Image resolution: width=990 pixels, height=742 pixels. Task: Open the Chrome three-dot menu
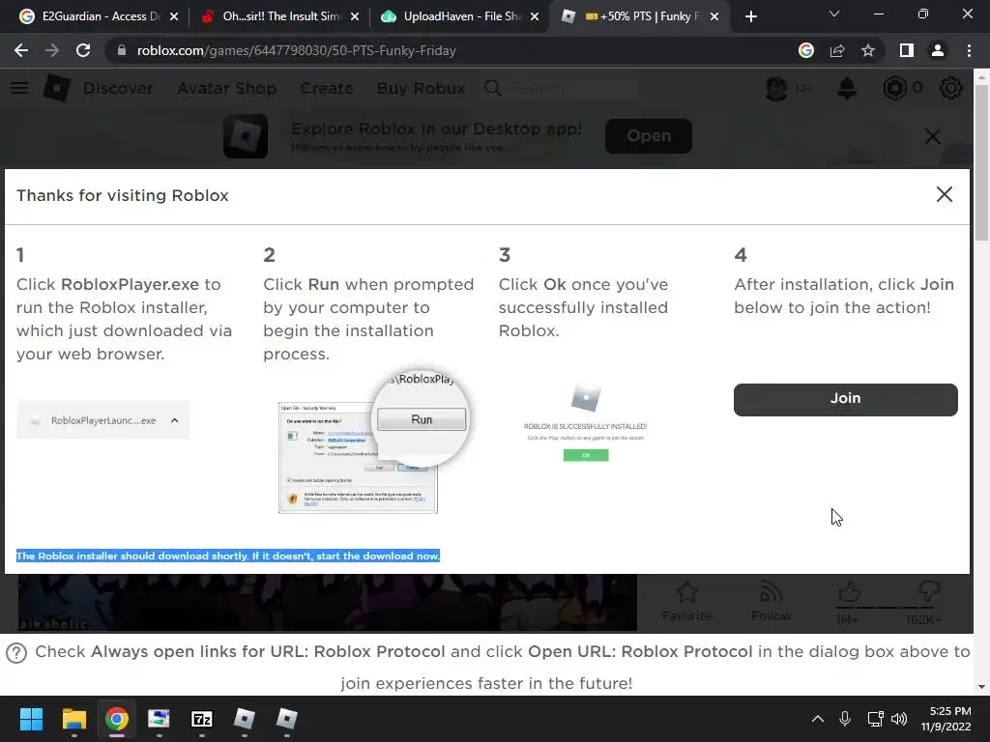tap(969, 50)
